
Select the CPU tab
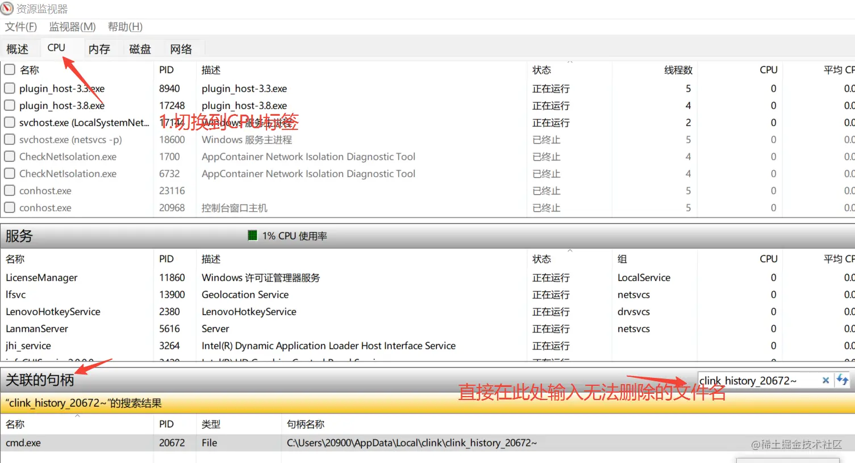56,48
